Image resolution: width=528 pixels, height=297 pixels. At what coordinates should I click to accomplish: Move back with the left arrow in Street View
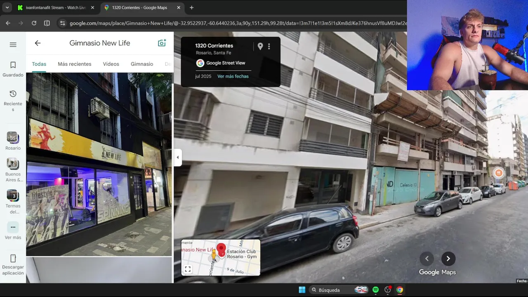pos(427,259)
